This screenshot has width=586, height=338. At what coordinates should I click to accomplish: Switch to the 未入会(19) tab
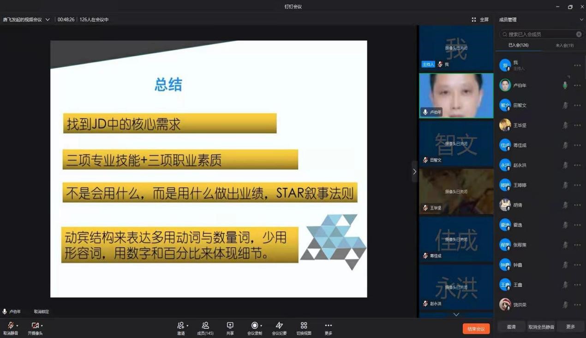564,45
